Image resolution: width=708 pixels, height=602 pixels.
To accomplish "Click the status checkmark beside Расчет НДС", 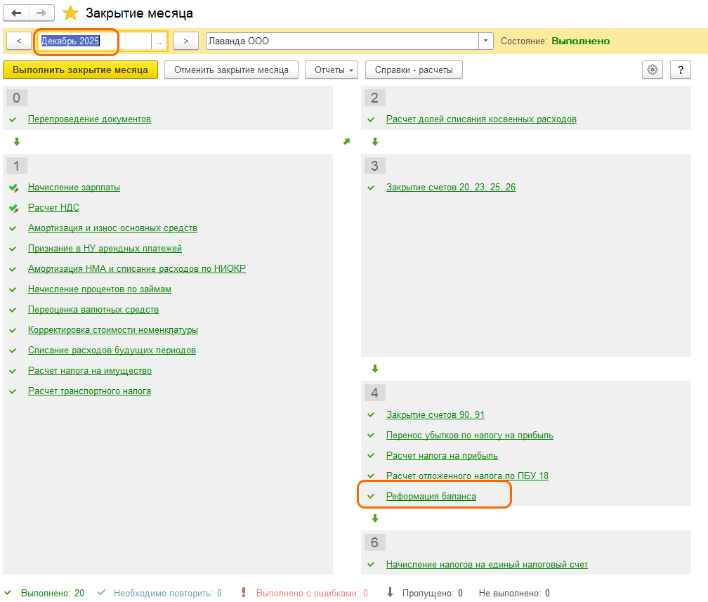I will click(13, 209).
